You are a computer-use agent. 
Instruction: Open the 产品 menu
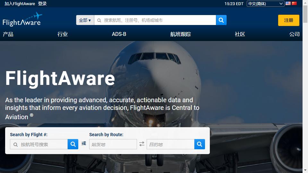point(8,34)
